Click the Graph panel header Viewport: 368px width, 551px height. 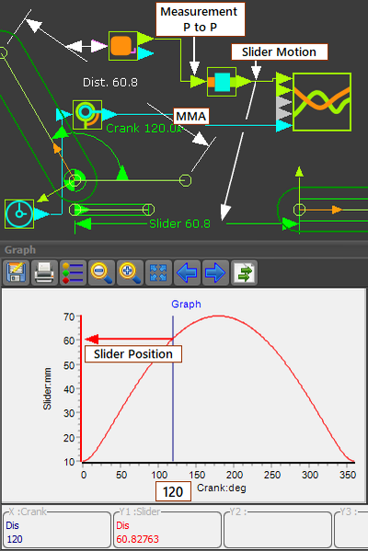coord(184,250)
